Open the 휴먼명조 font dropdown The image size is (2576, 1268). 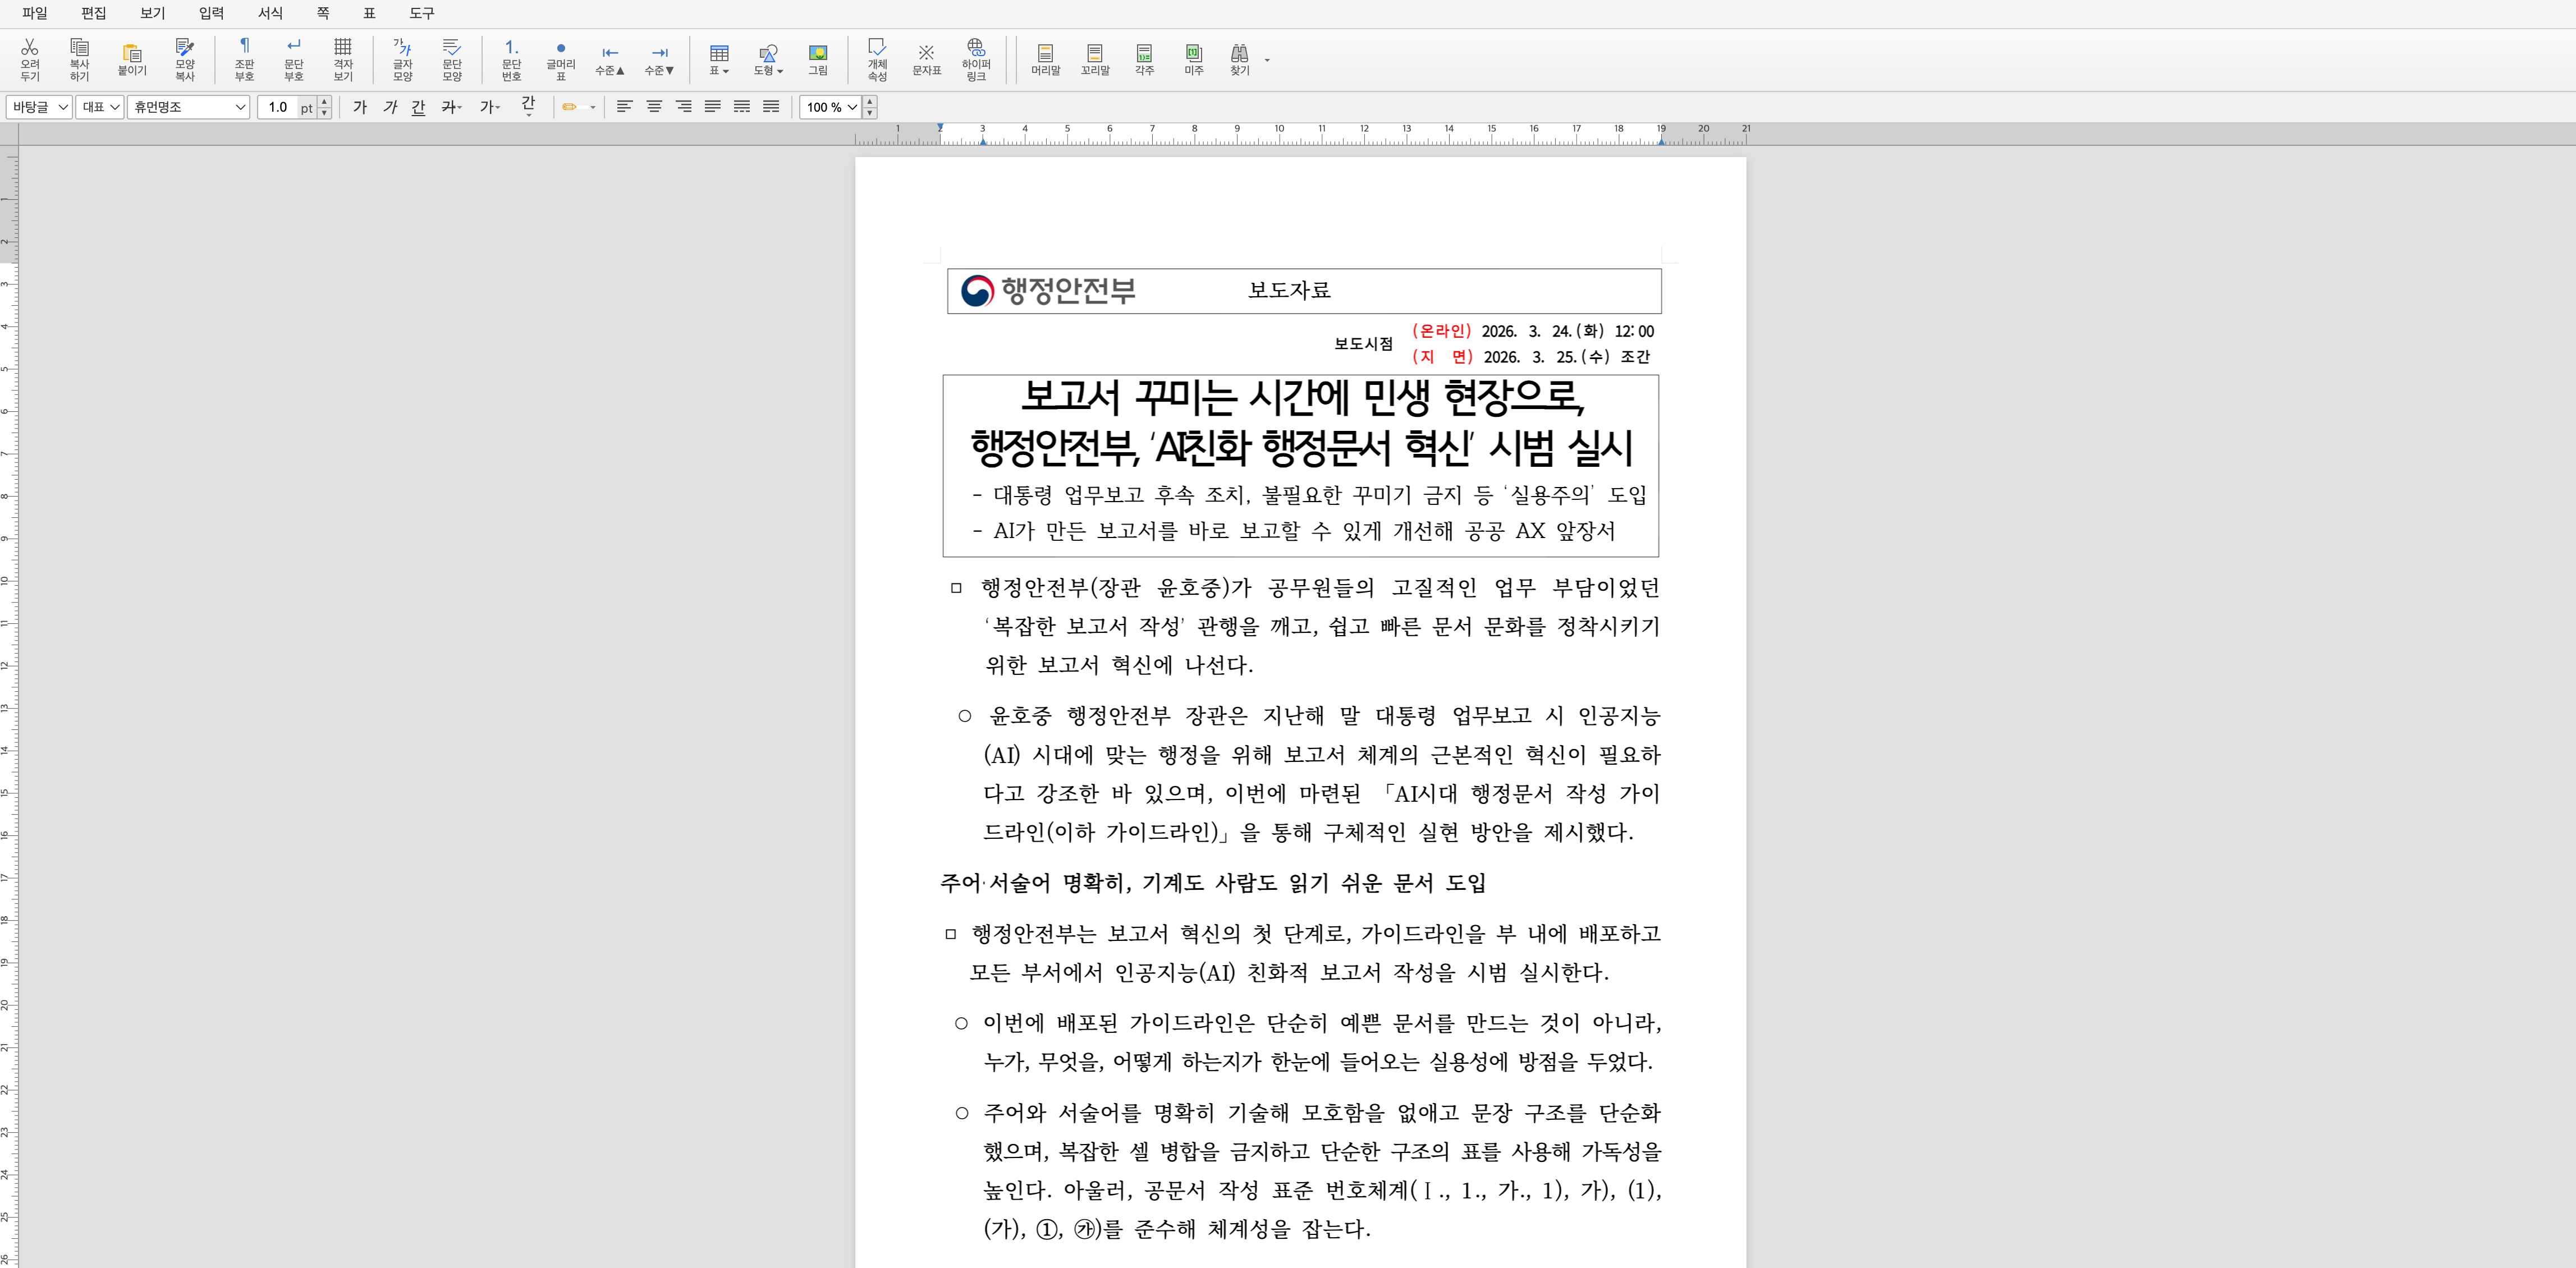(x=188, y=107)
